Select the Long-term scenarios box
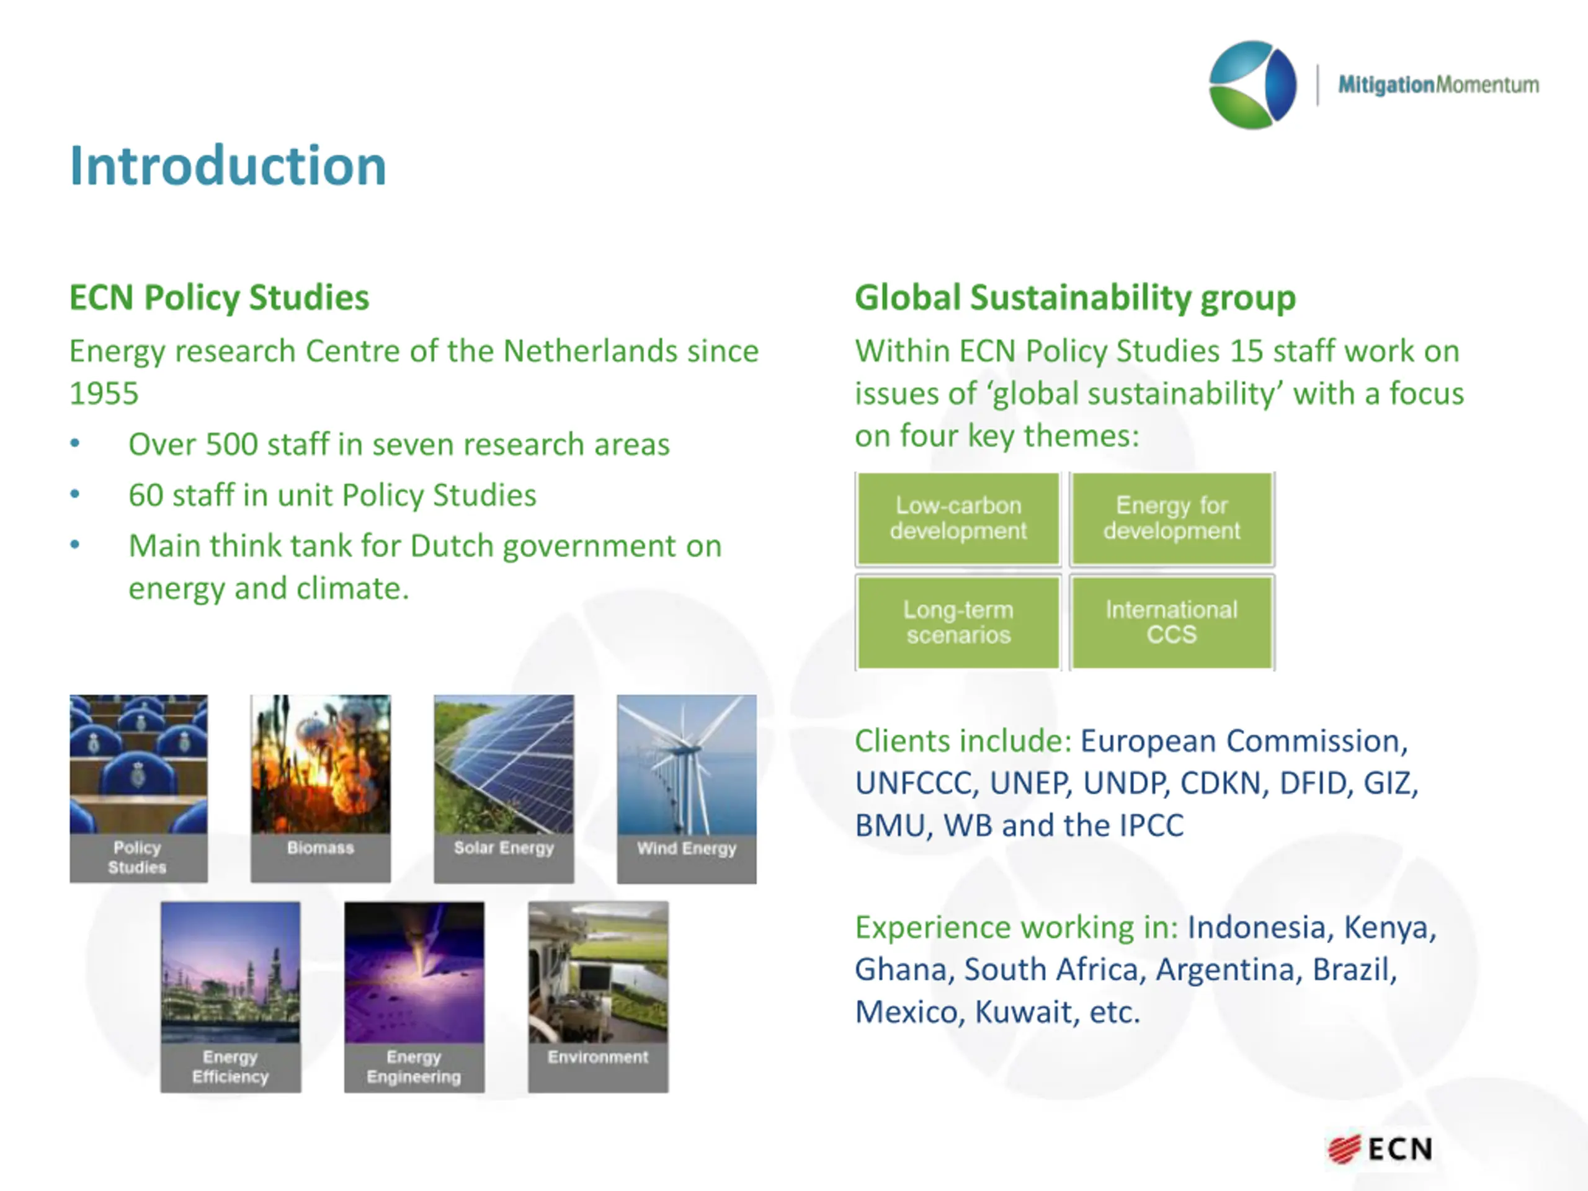This screenshot has height=1191, width=1588. tap(958, 622)
